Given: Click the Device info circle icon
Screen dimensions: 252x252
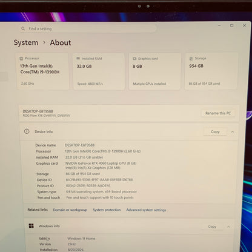Looking at the screenshot, I should coord(27,131).
